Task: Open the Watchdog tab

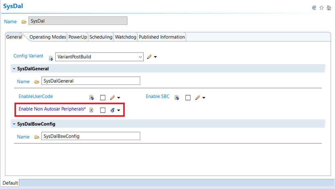Action: [125, 37]
